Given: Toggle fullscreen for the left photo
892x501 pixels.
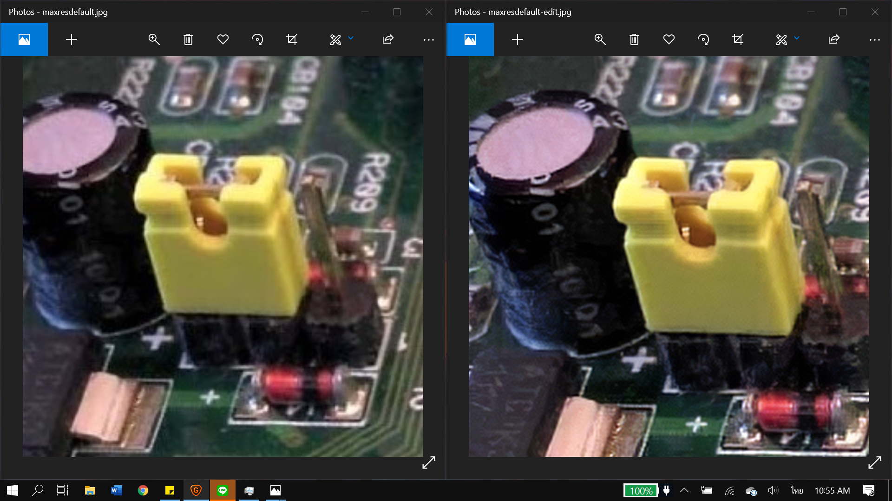Looking at the screenshot, I should click(x=428, y=462).
